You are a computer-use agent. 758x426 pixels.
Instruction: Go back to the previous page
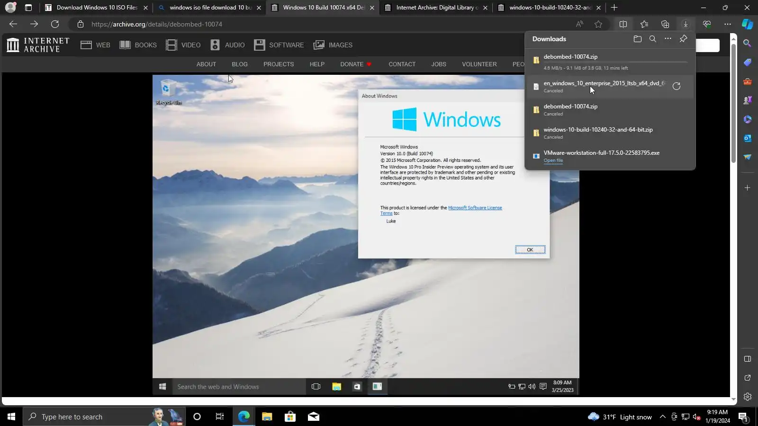13,24
